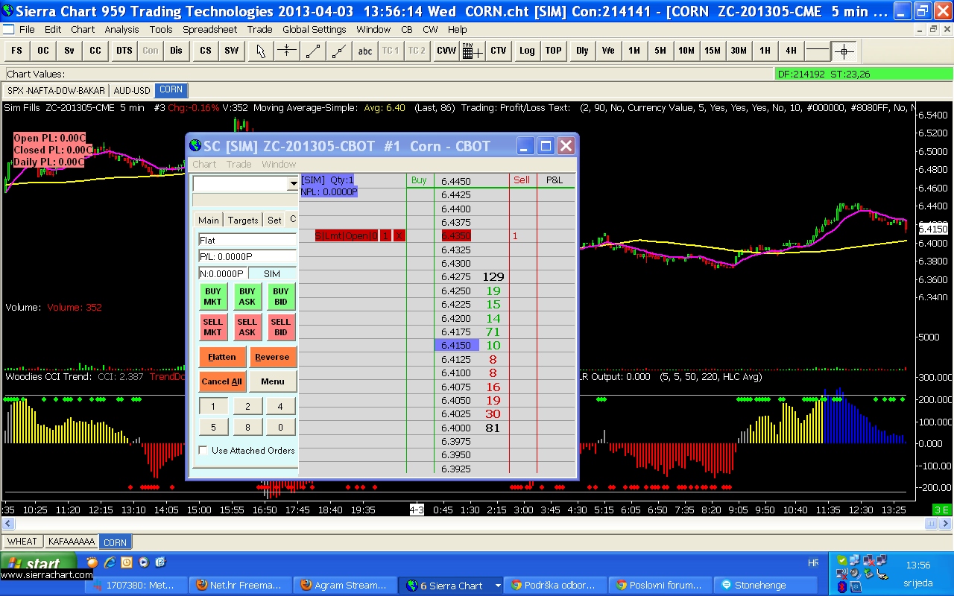
Task: Enable Use Attached Orders checkbox
Action: point(203,450)
